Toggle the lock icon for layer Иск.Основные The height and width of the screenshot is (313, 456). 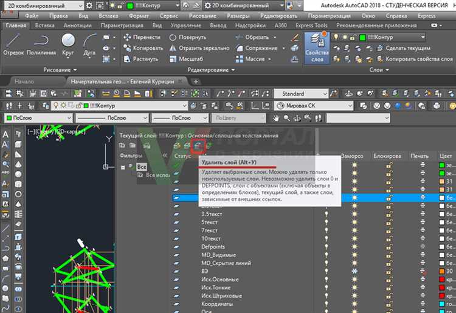coord(389,279)
